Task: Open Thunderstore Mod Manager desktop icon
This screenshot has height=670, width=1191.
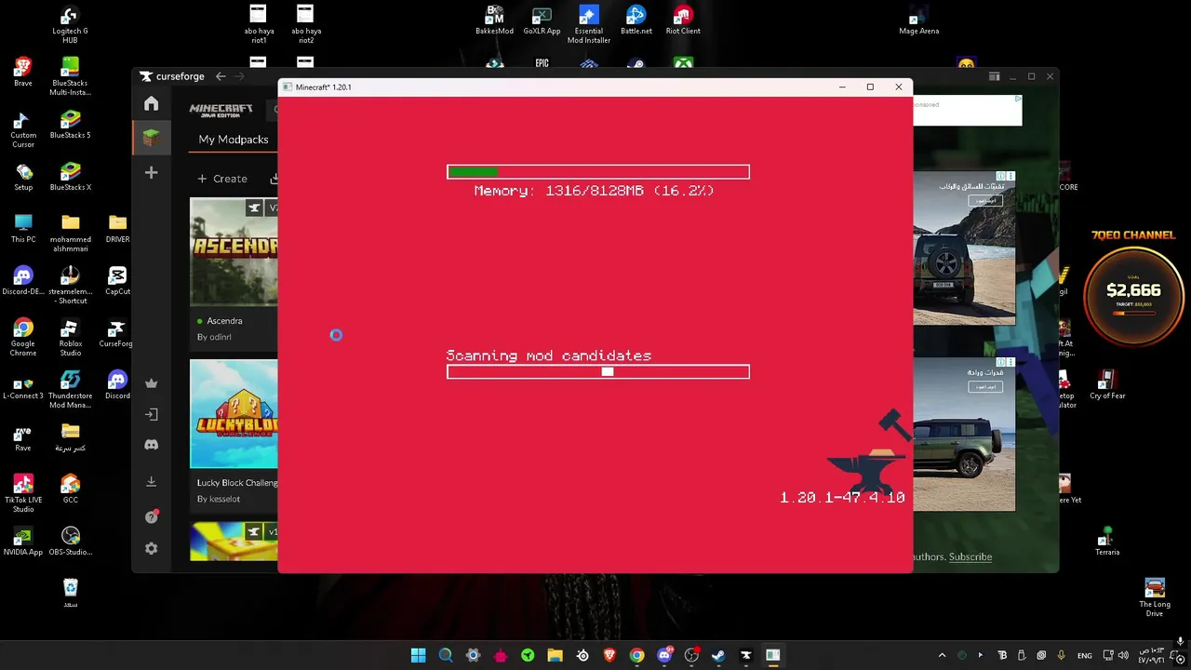Action: (x=70, y=389)
